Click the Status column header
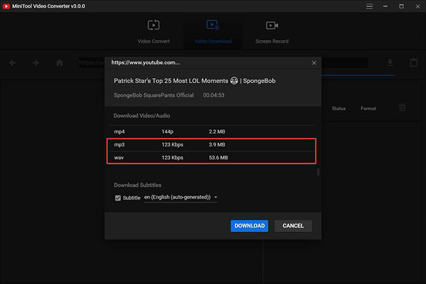 [x=339, y=108]
